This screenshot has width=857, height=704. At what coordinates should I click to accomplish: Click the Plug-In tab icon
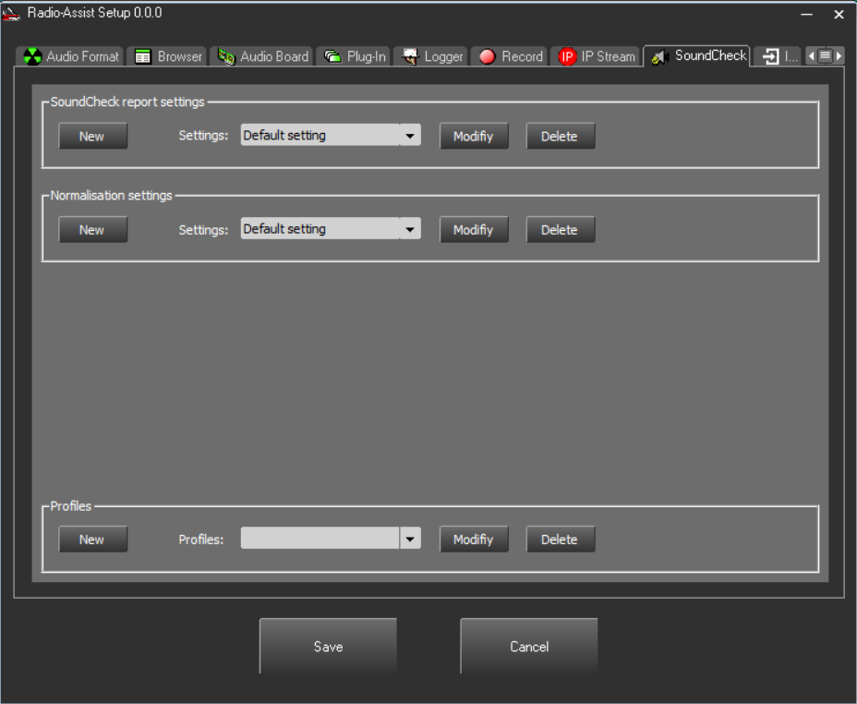[x=333, y=56]
